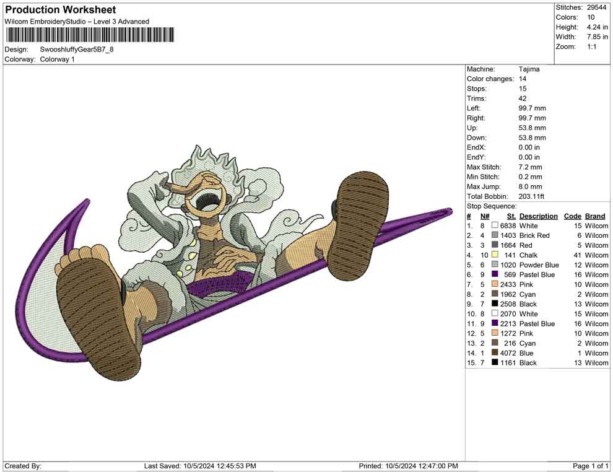This screenshot has width=613, height=472.
Task: Click the Brick Red swatch beside 1403
Action: 495,235
